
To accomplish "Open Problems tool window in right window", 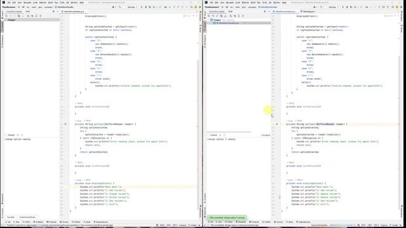I will coord(241,222).
